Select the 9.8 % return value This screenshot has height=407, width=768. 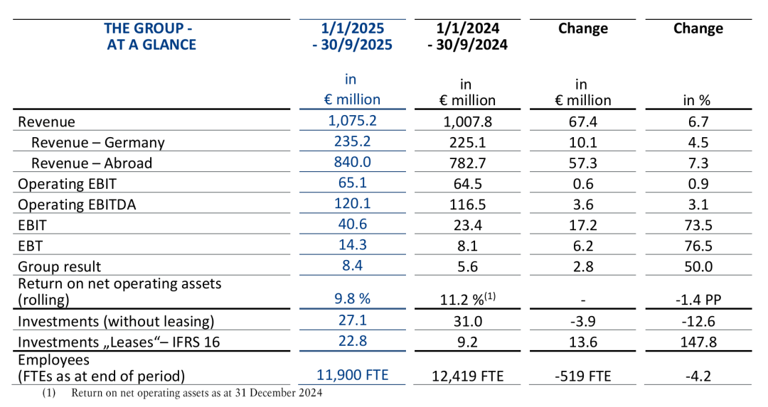(x=352, y=298)
